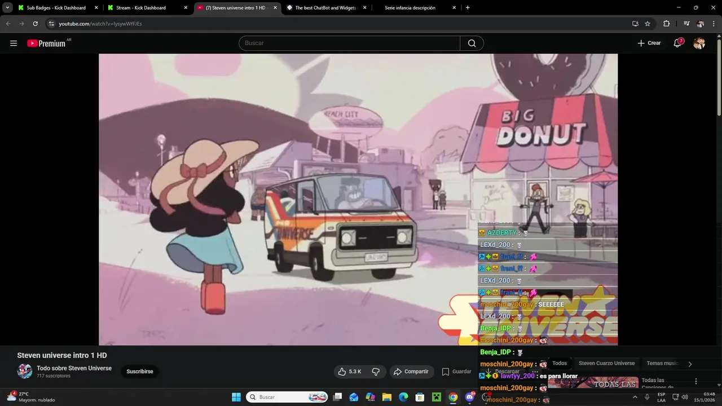The width and height of the screenshot is (722, 406).
Task: Open Minecraft from the taskbar
Action: point(436,397)
